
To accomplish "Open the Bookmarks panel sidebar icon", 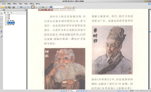I will 2,13.
